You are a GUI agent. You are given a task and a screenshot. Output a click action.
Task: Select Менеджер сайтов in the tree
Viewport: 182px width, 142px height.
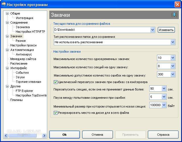(x=23, y=59)
